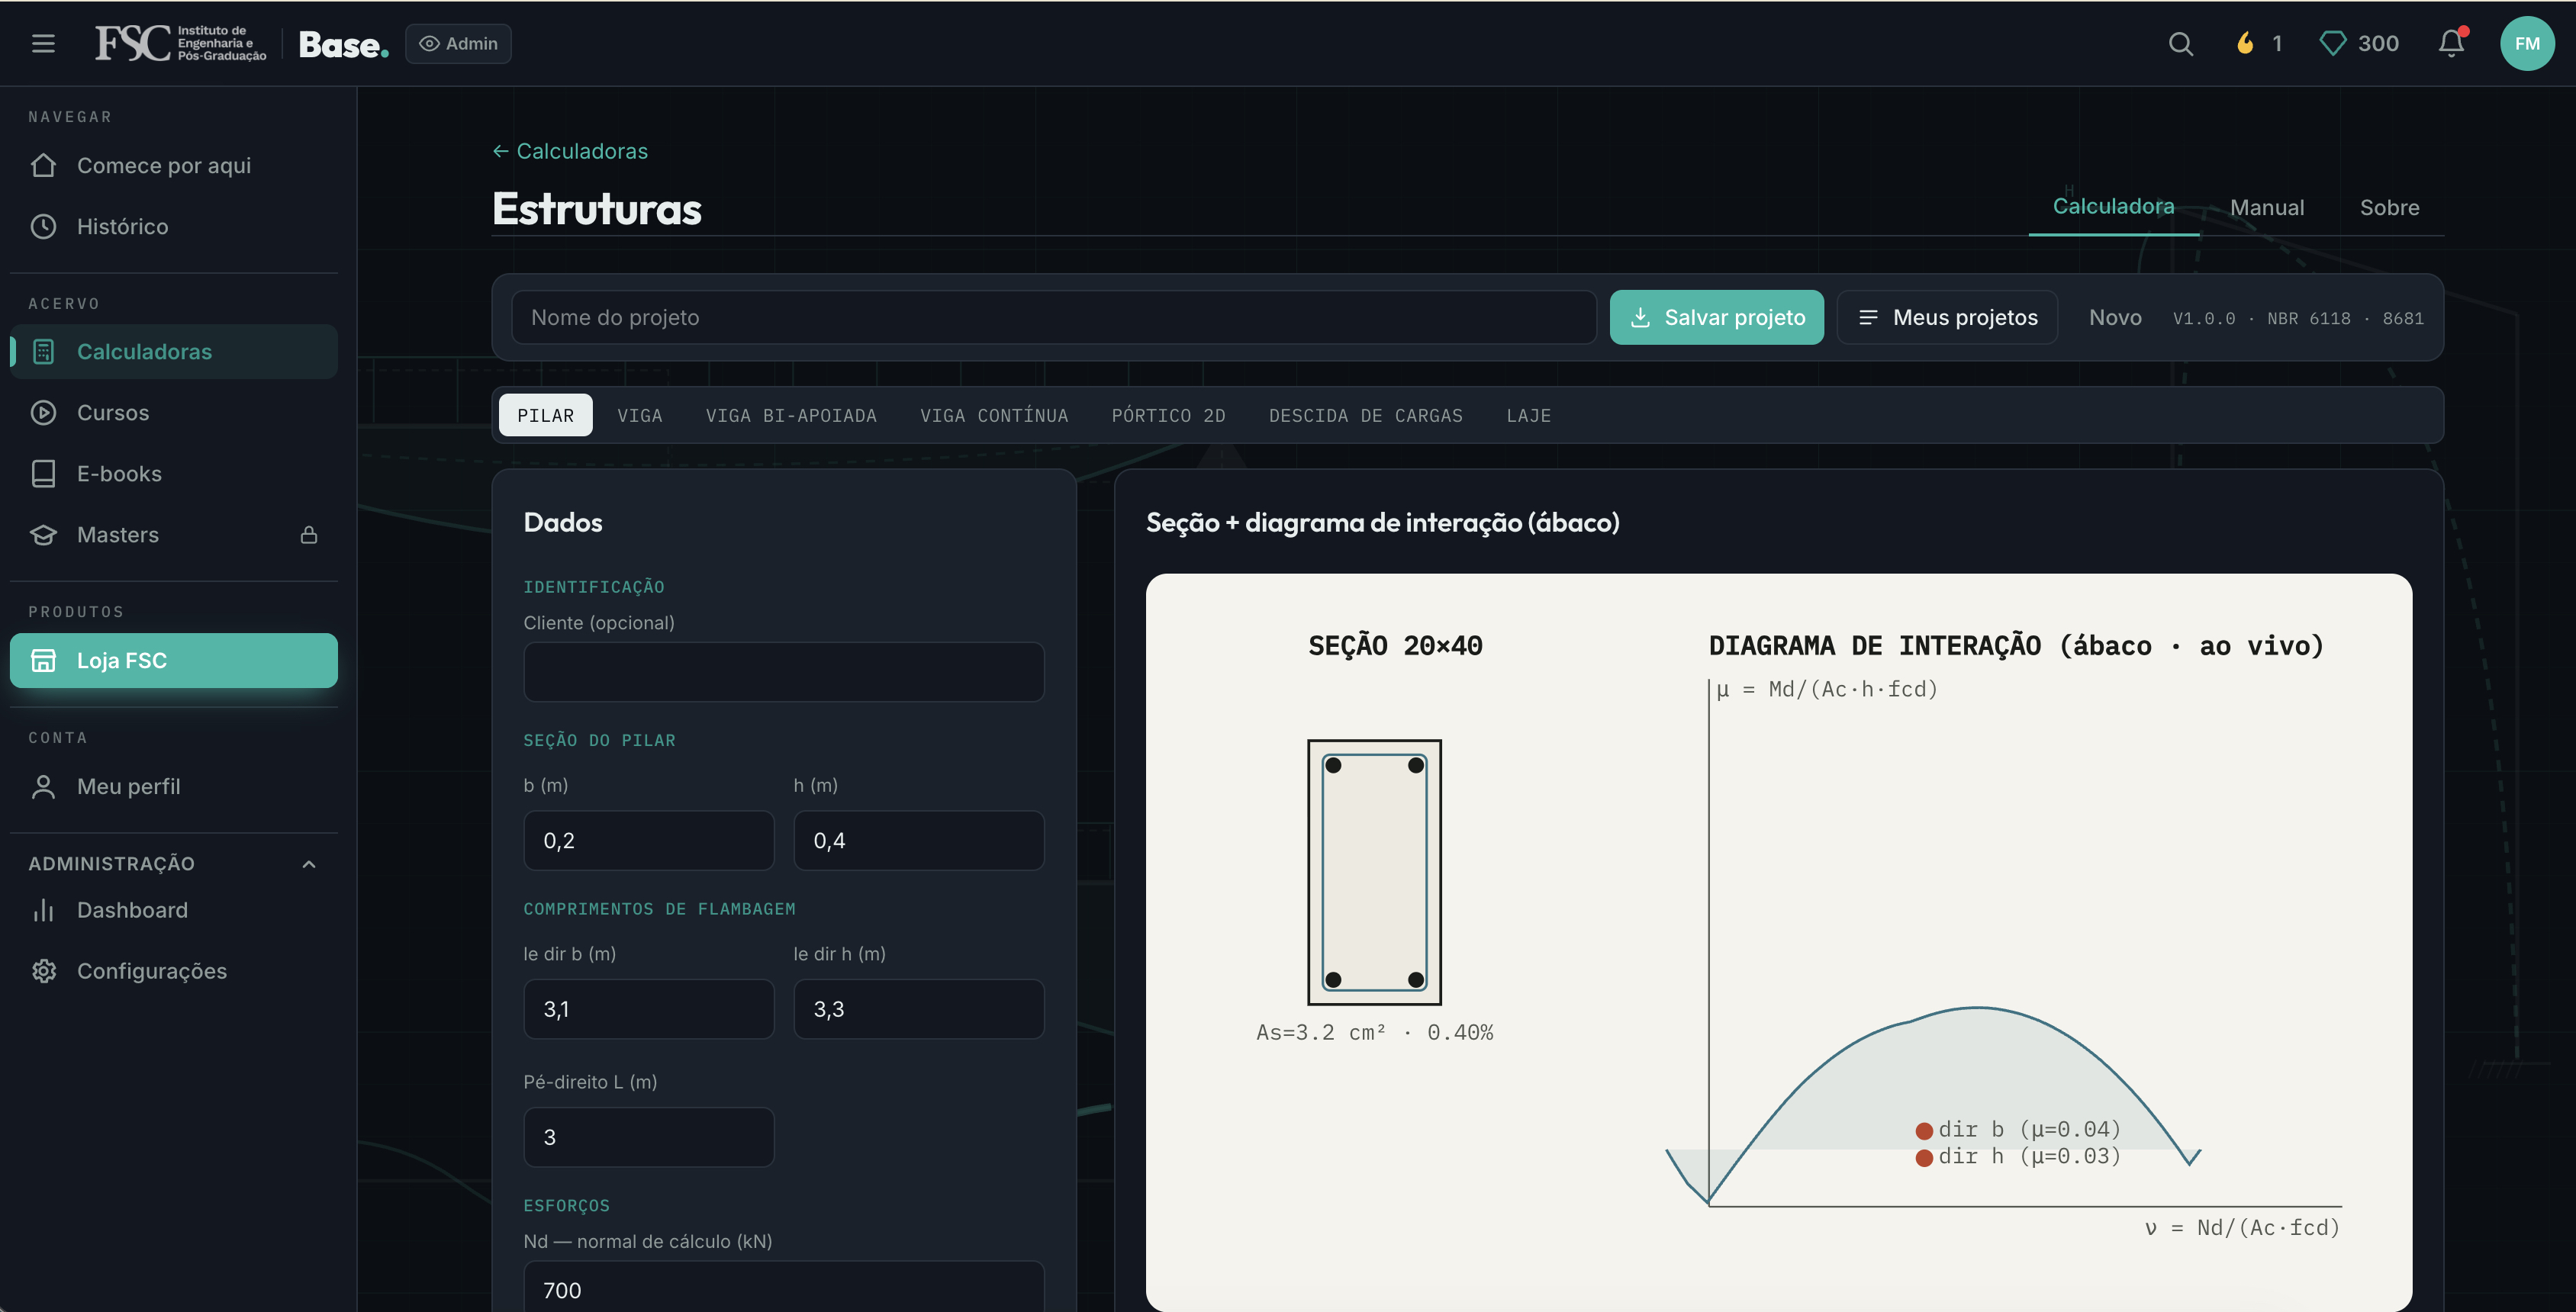Click the column cross-section drawing
2576x1312 pixels.
[x=1374, y=872]
